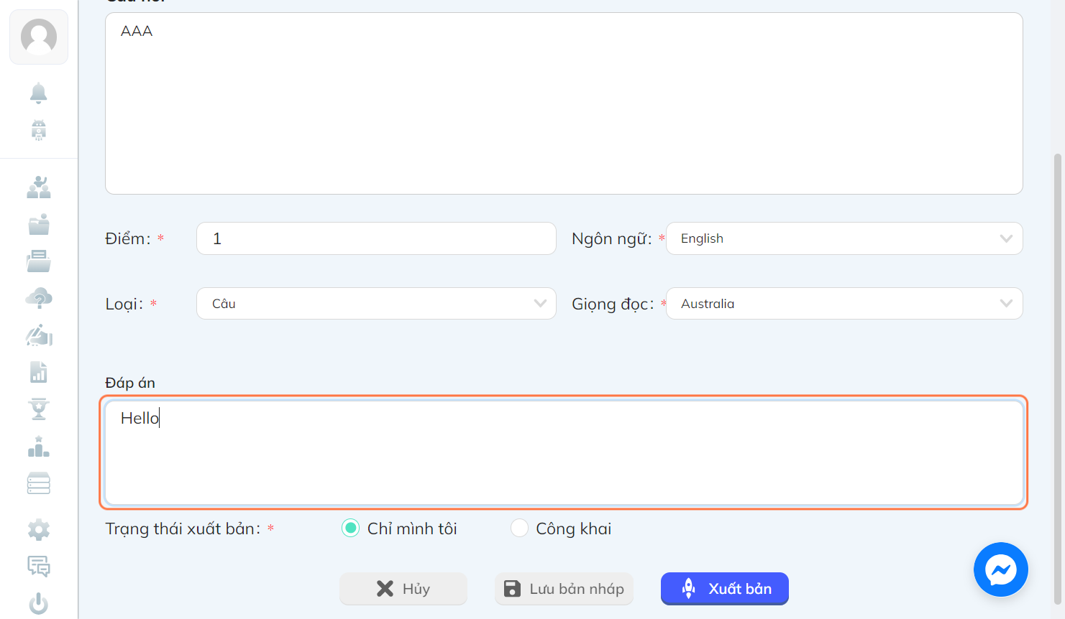
Task: Click the "Trạng thái xuất bản:" label
Action: point(183,529)
